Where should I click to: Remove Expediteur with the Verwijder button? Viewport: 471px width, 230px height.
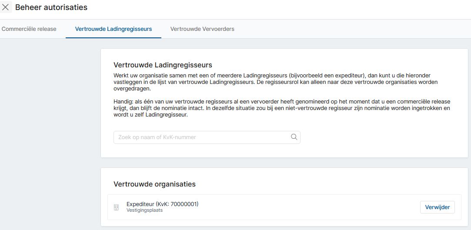click(x=438, y=207)
